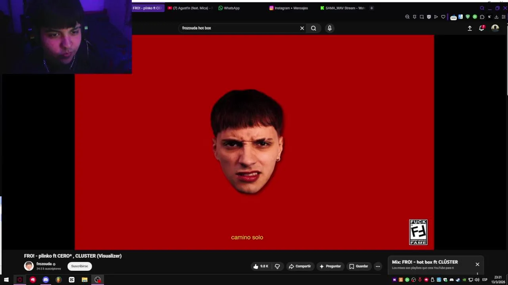The width and height of the screenshot is (508, 285).
Task: Click the video player showing red visualizer
Action: point(254,142)
